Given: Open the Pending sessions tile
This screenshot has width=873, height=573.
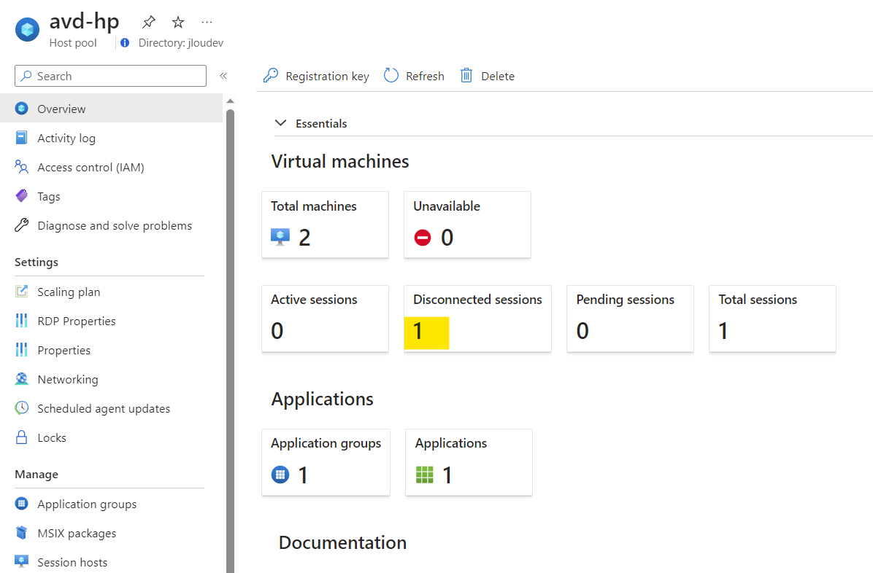Looking at the screenshot, I should pyautogui.click(x=630, y=319).
